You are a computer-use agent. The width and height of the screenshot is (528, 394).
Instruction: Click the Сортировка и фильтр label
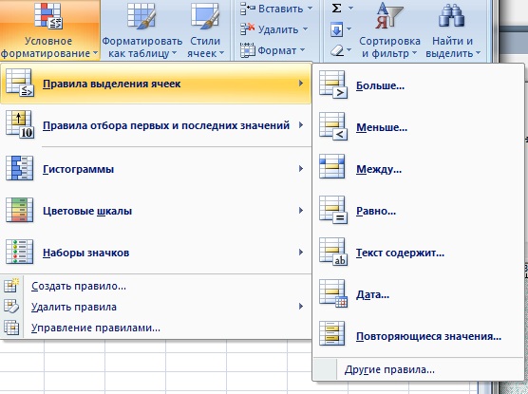389,47
